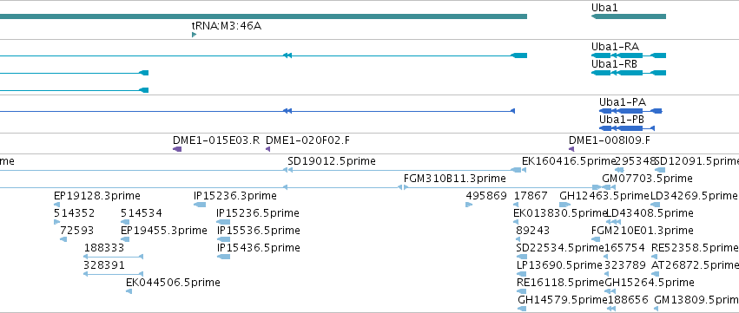Select the Uba1 gene feature bar
739x313 pixels.
tap(628, 16)
